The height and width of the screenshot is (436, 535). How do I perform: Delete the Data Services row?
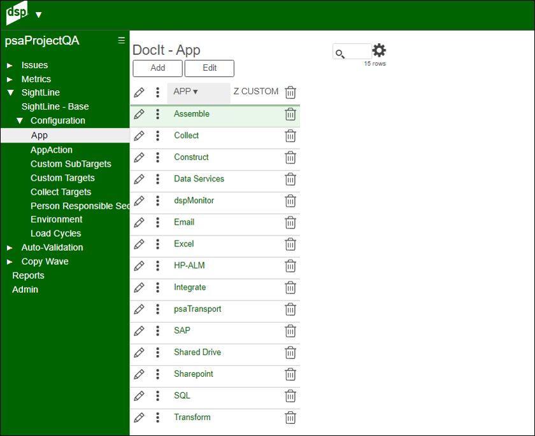point(290,179)
